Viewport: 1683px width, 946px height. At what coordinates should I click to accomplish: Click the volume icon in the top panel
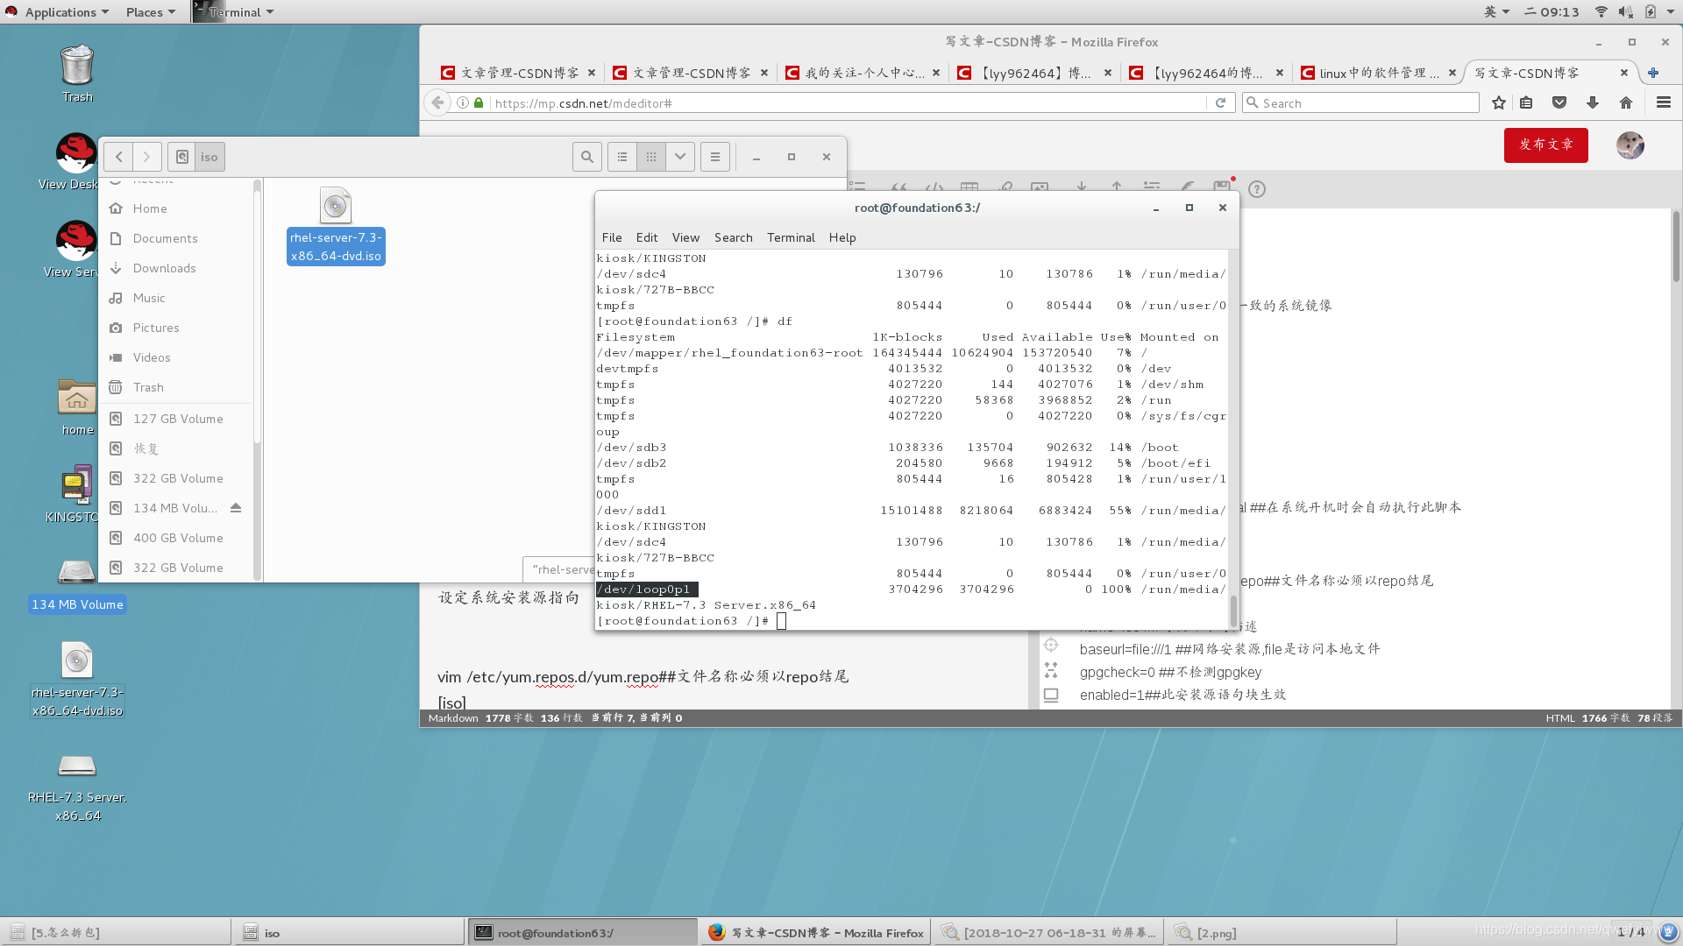1625,11
